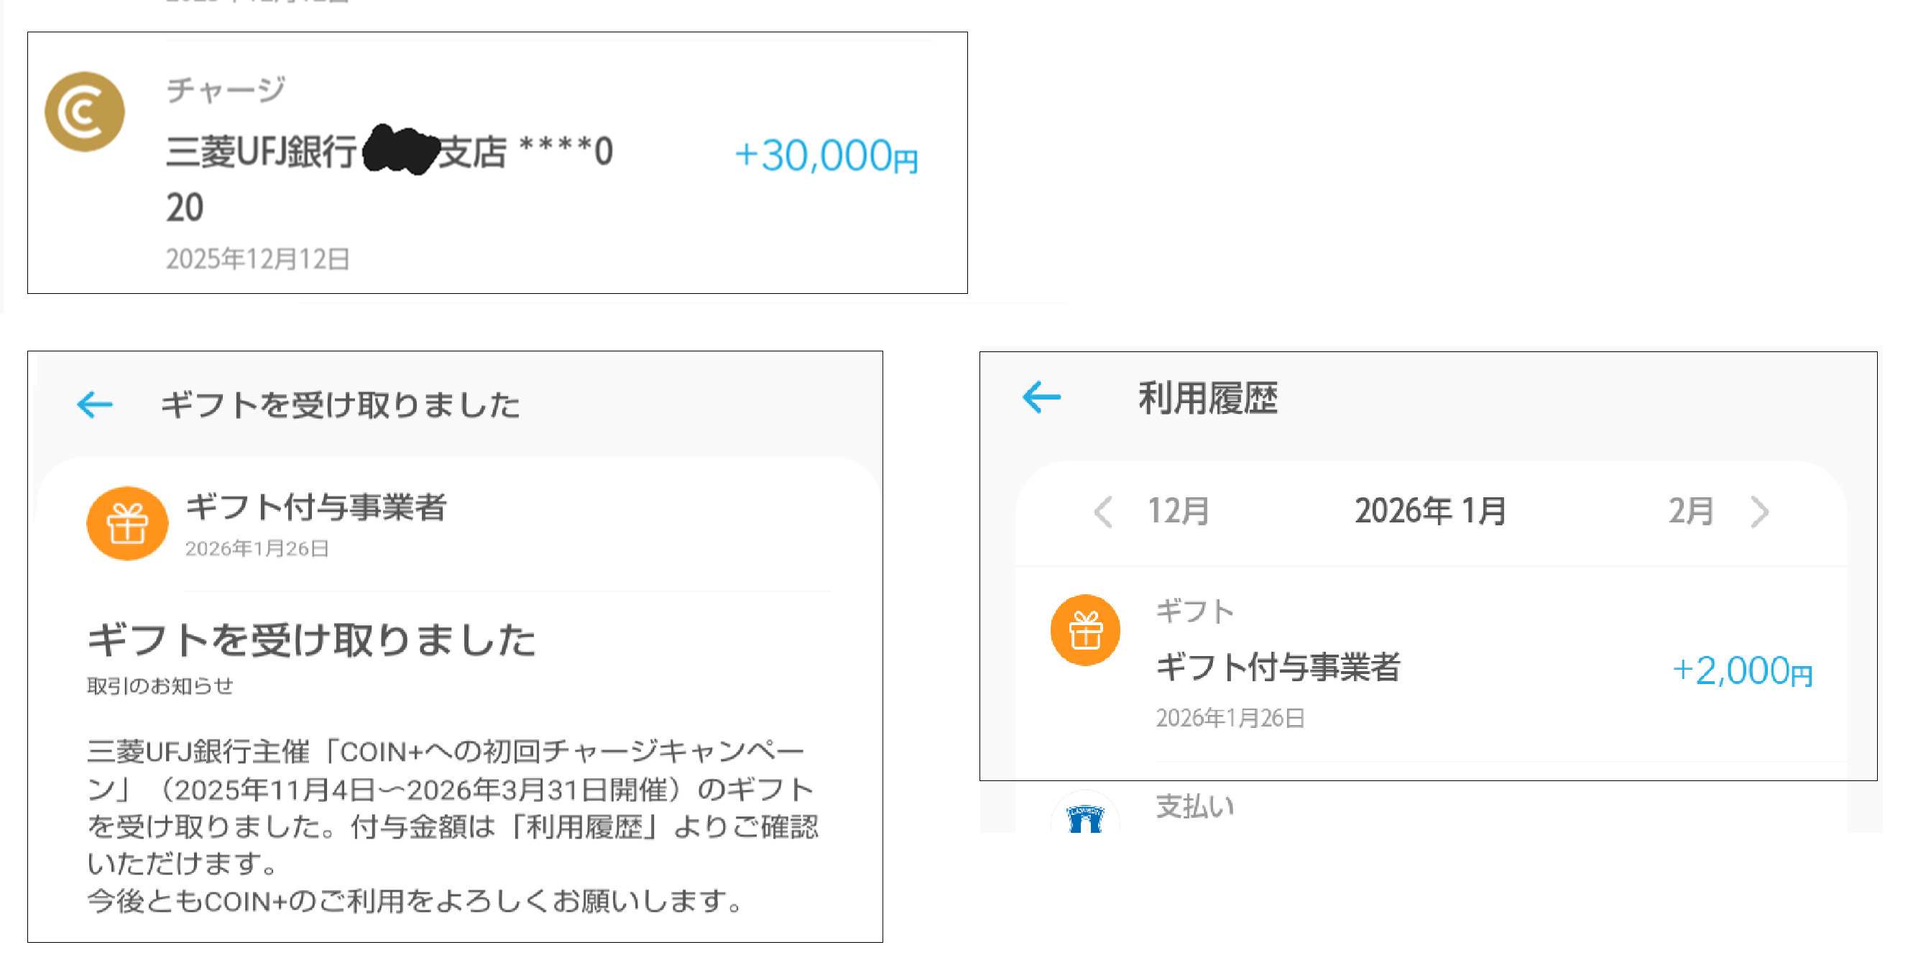Select the 12月 month tab

[1179, 512]
